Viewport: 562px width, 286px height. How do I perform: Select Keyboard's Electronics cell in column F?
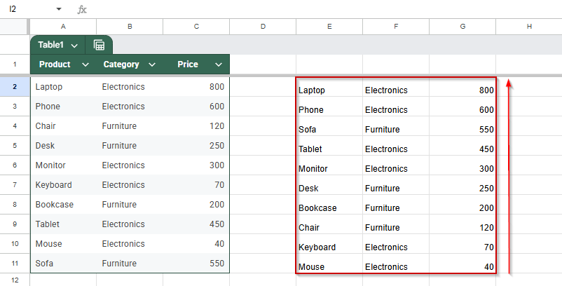click(396, 244)
